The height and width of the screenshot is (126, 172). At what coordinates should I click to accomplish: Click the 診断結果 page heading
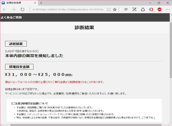click(84, 28)
